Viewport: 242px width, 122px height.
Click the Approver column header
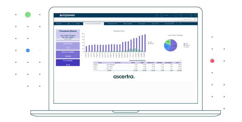(118, 63)
